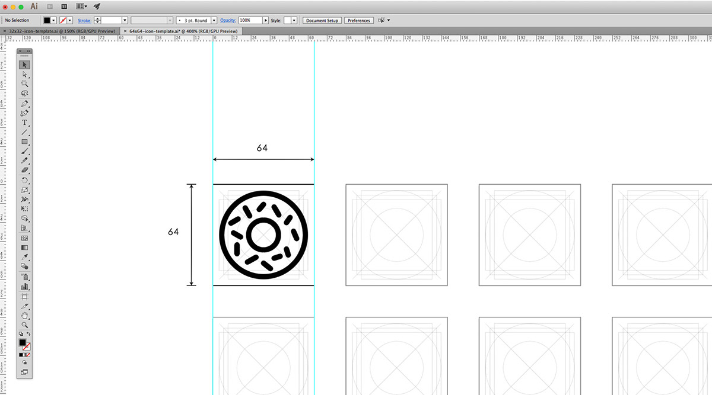712x395 pixels.
Task: Select the Selection tool (black arrow)
Action: pyautogui.click(x=24, y=65)
